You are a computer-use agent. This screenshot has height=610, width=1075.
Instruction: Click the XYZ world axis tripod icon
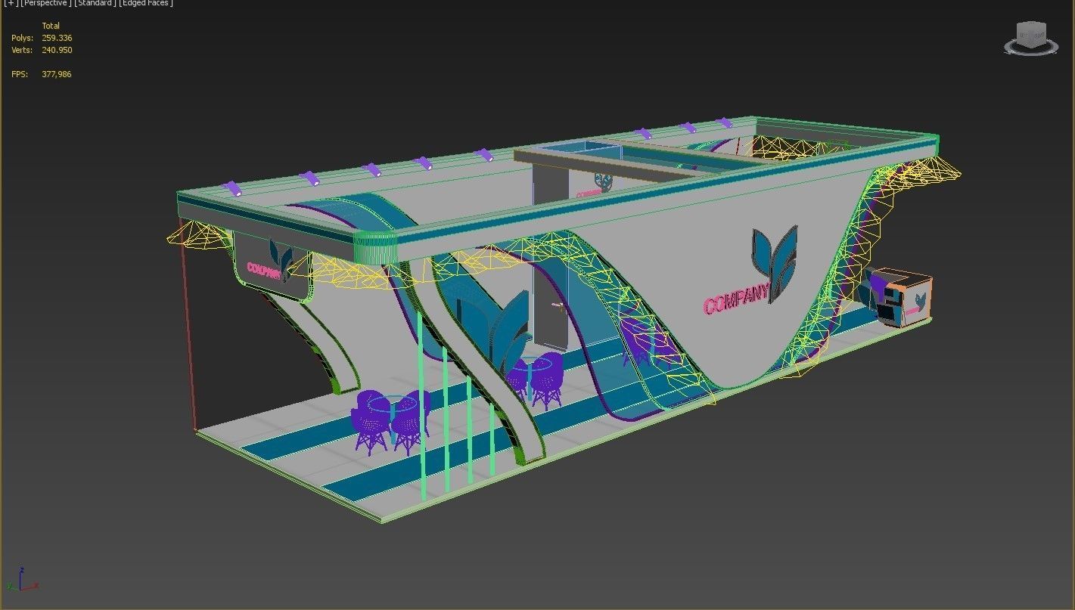click(21, 579)
